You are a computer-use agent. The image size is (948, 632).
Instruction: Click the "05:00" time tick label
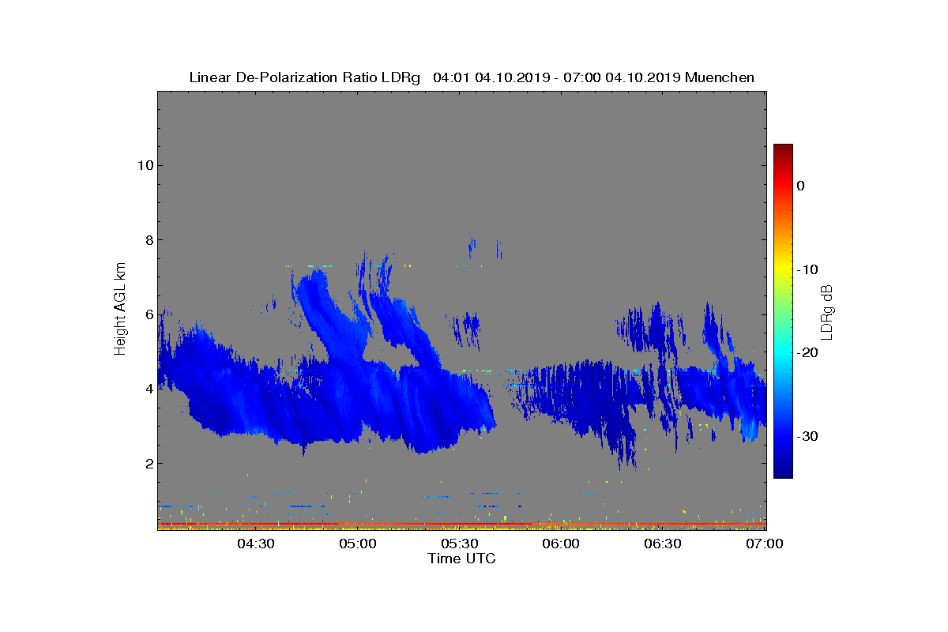pyautogui.click(x=358, y=544)
